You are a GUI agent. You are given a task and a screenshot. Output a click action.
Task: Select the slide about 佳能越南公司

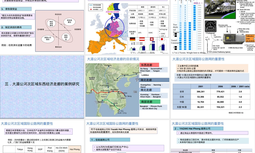tap(127, 137)
